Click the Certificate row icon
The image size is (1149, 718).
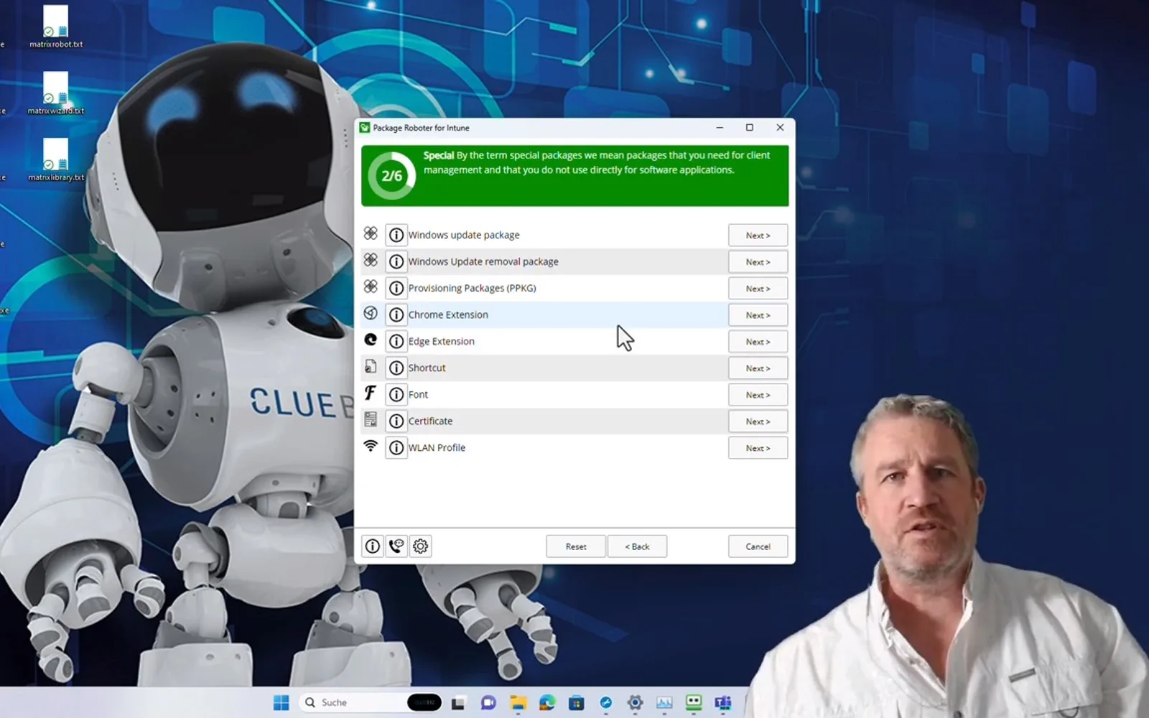(371, 419)
